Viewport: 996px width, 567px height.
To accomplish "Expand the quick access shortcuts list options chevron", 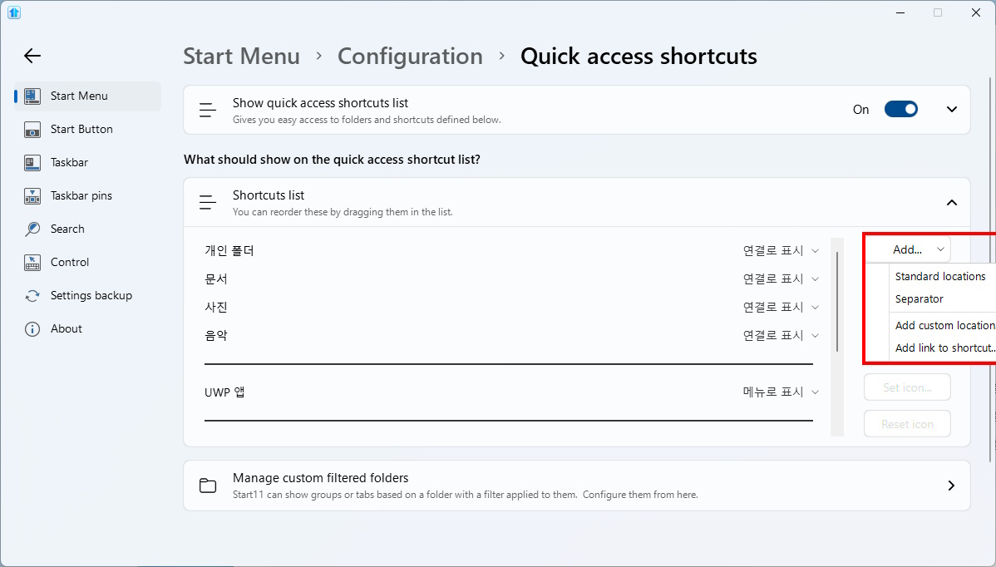I will (952, 109).
